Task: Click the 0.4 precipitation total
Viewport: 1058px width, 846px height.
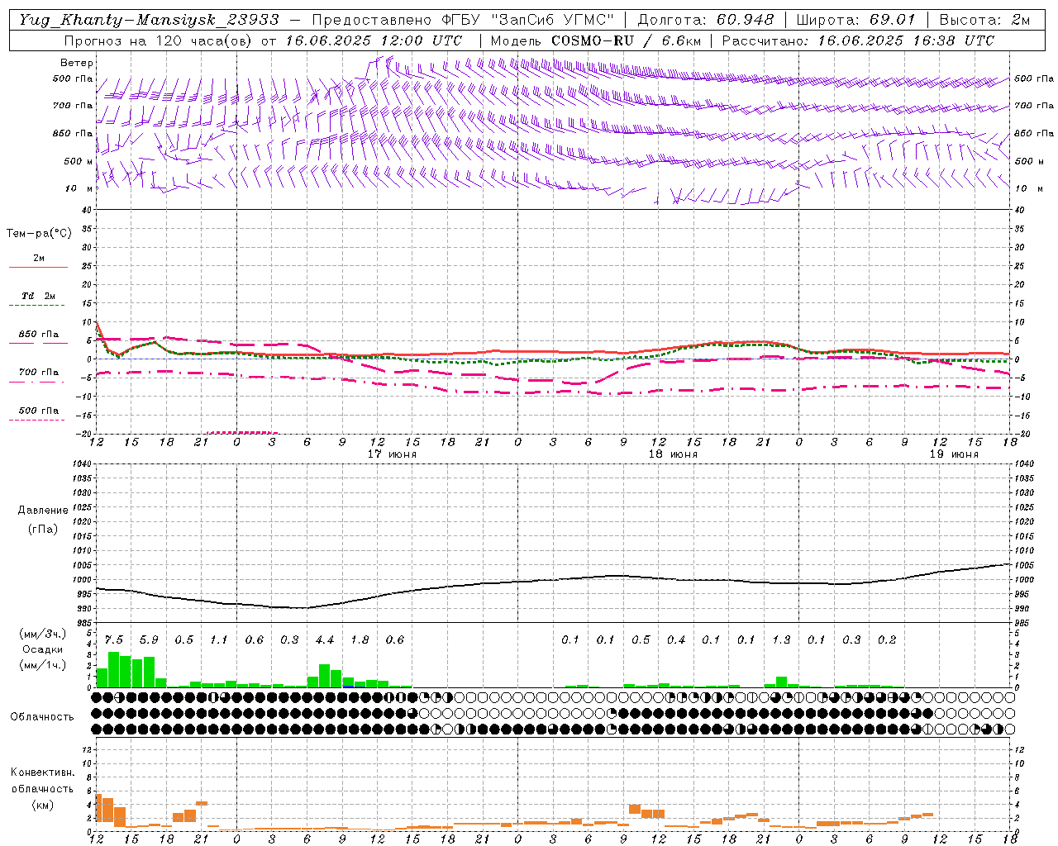Action: coord(676,640)
